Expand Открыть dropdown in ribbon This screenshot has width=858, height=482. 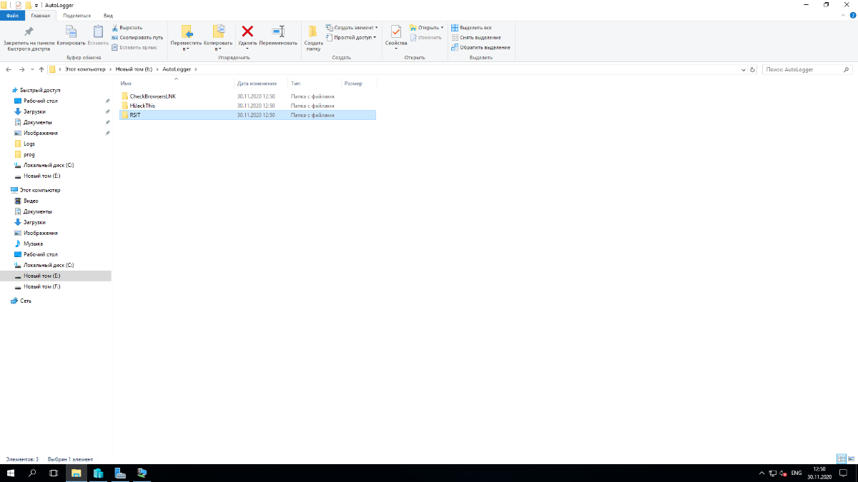[x=426, y=27]
